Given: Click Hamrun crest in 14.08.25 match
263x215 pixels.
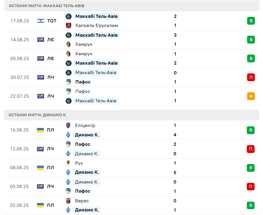Looking at the screenshot, I should (x=68, y=44).
